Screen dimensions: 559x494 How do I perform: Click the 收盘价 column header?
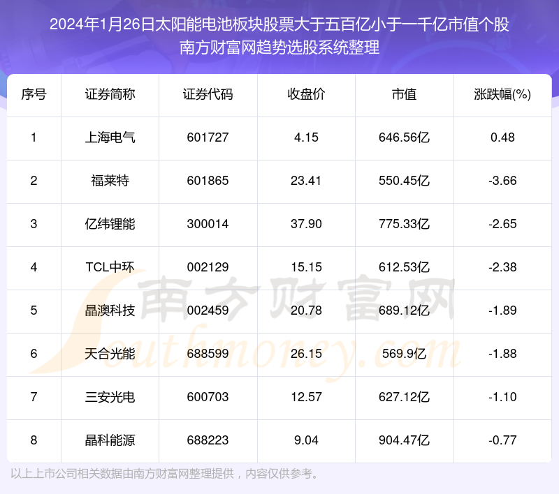click(306, 94)
